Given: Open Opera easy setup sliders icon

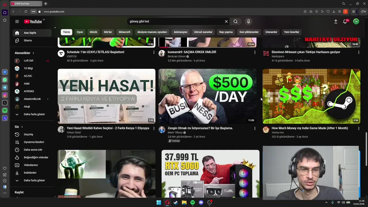Looking at the screenshot, I should tap(340, 11).
